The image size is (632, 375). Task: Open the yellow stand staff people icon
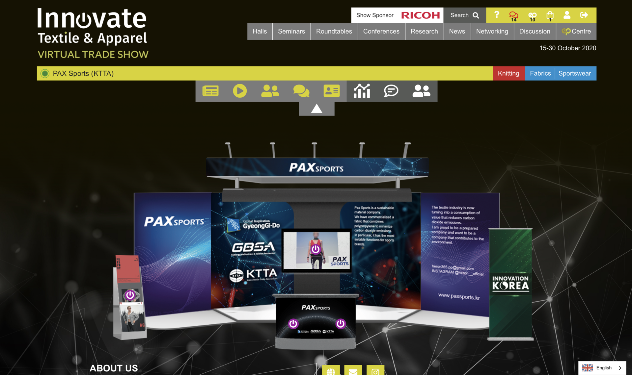pos(270,91)
